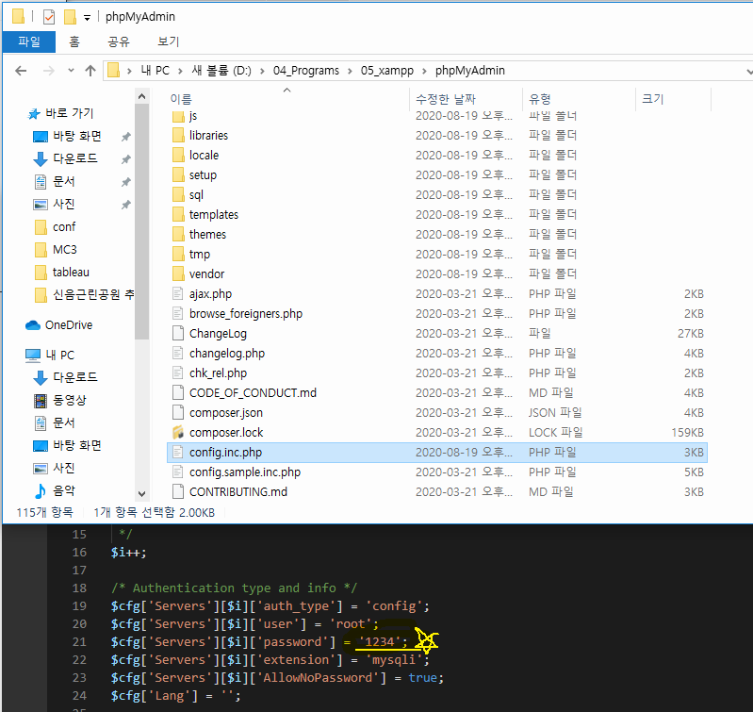Click the properties checkmark icon in title bar

[x=49, y=17]
